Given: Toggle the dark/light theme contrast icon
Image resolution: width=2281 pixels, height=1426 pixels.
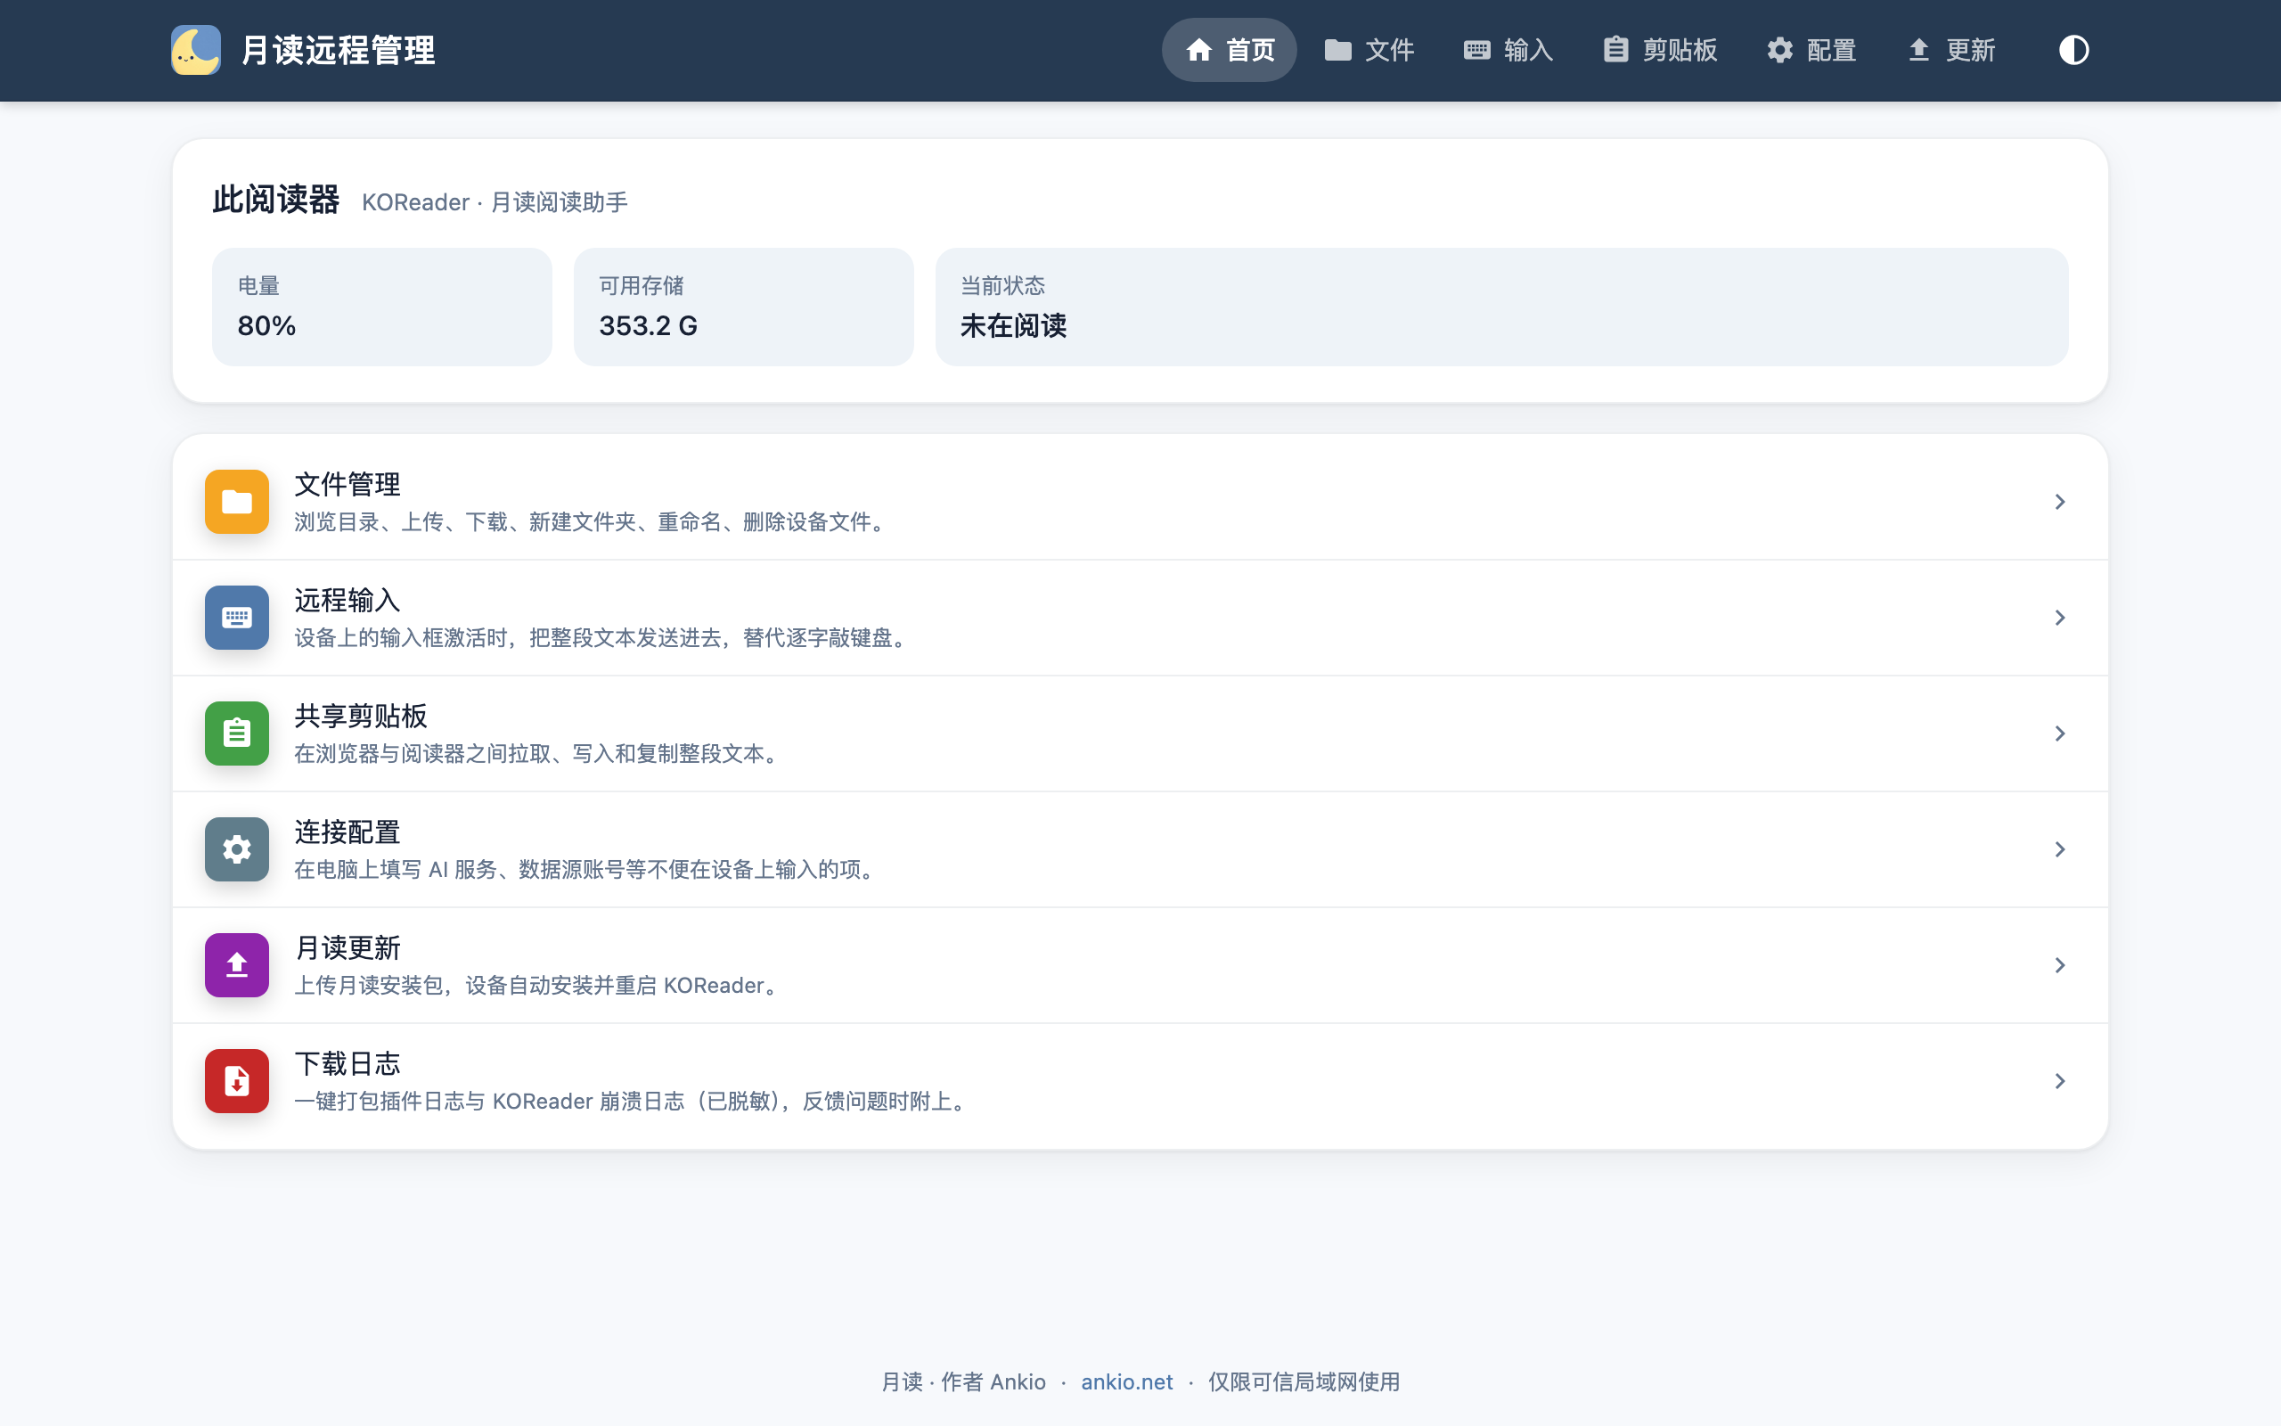Looking at the screenshot, I should pos(2073,50).
